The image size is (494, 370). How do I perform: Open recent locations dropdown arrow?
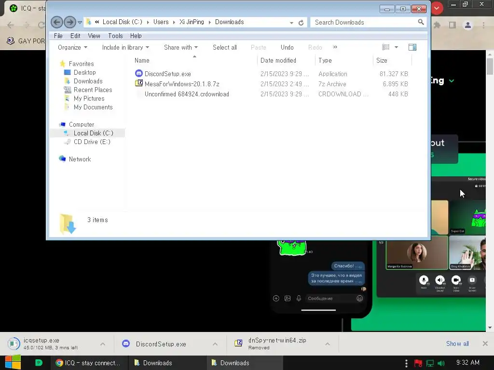80,22
